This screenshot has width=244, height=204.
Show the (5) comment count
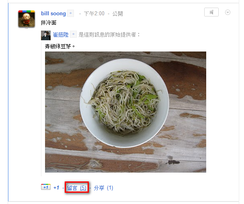tap(83, 188)
